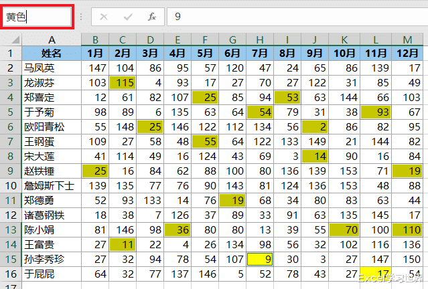Select name cell 欧阳青松
428x289 pixels.
click(x=52, y=127)
